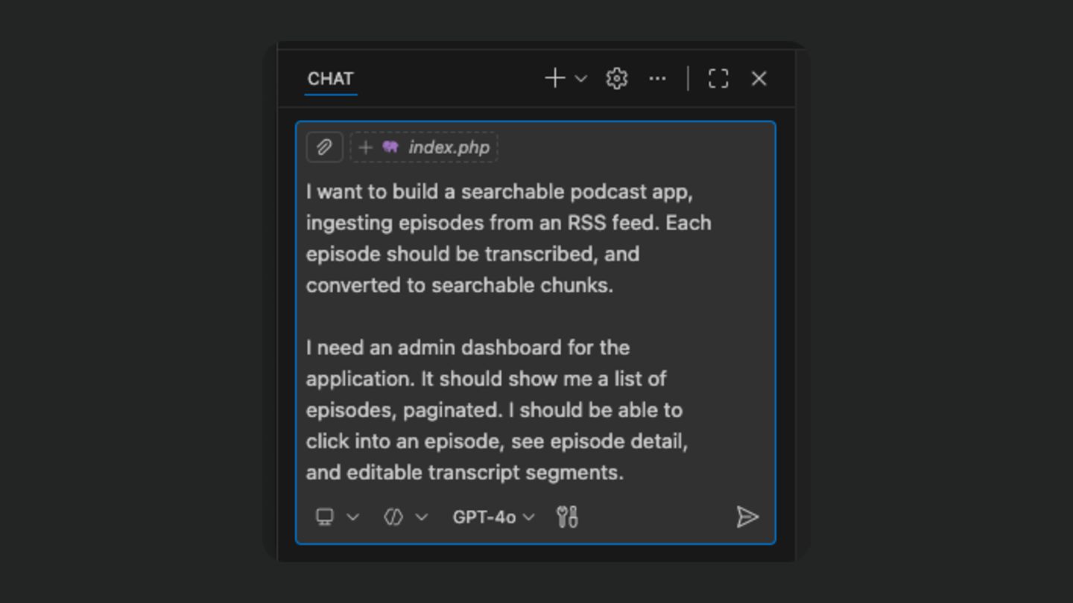Click the index.php suggested file label

(x=449, y=147)
